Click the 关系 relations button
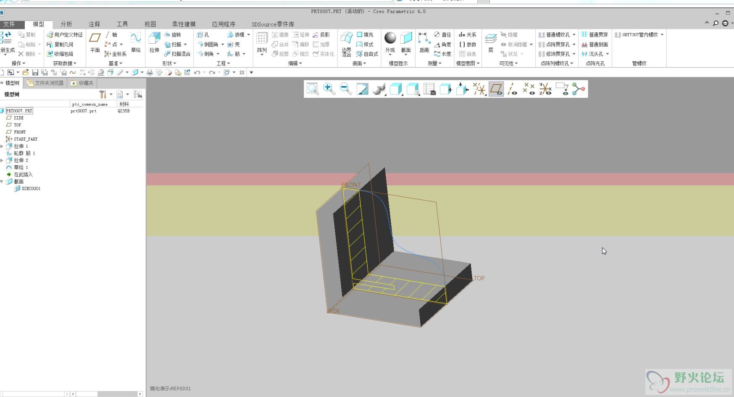 (x=468, y=35)
